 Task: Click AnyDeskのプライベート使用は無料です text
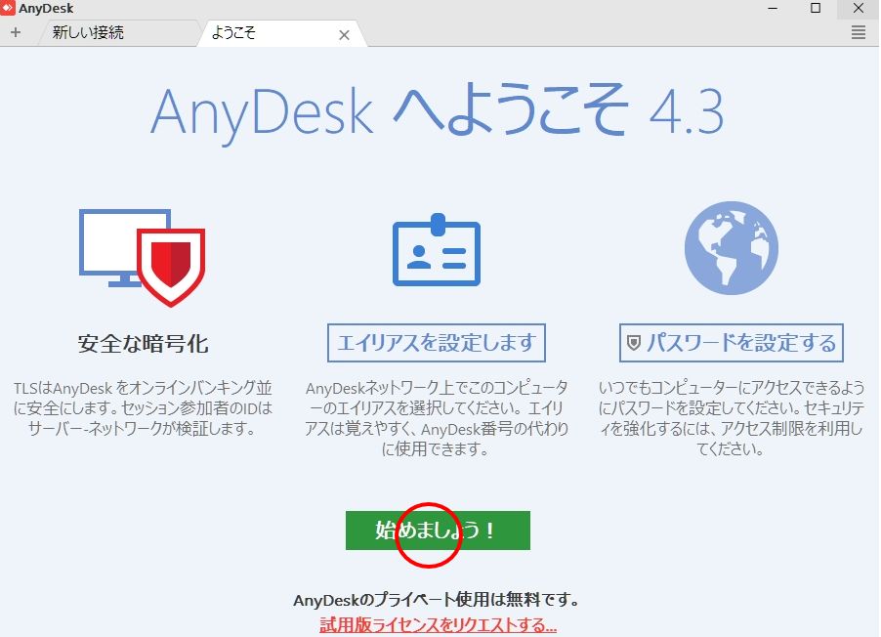pos(437,600)
